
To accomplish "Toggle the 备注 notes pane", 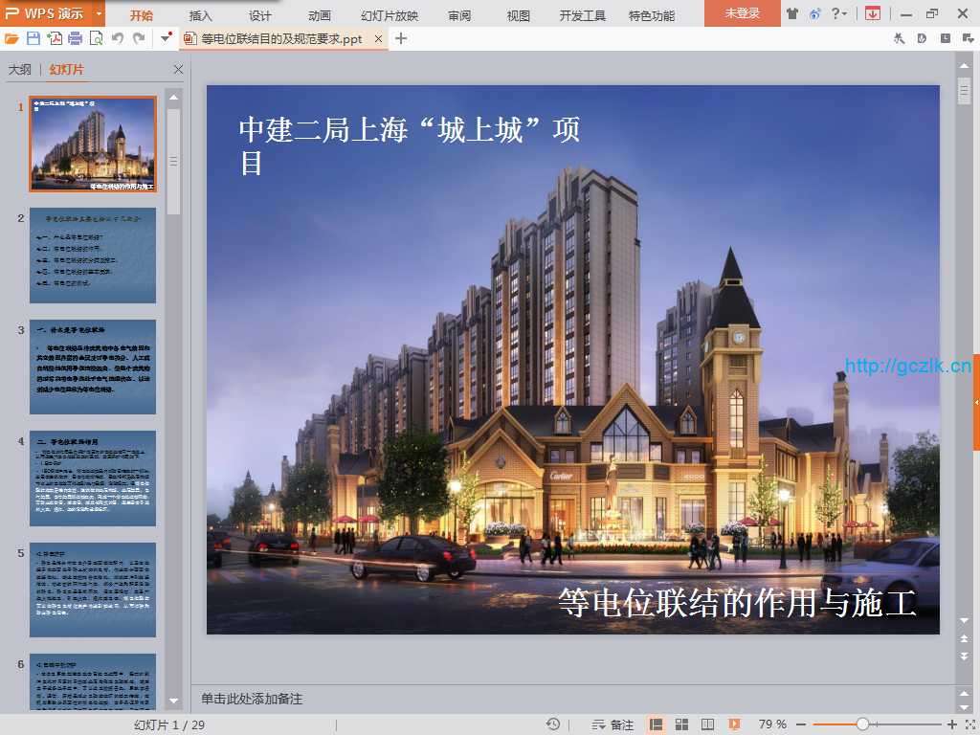I will point(612,724).
